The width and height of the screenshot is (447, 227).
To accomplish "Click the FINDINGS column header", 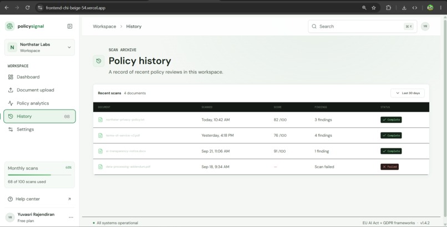I will [x=321, y=107].
